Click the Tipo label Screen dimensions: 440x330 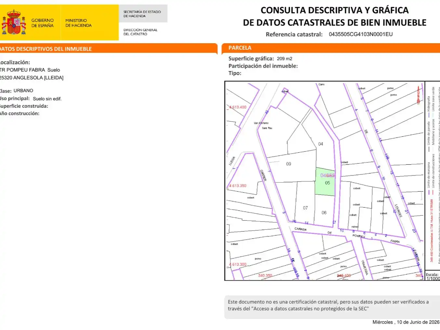[235, 73]
